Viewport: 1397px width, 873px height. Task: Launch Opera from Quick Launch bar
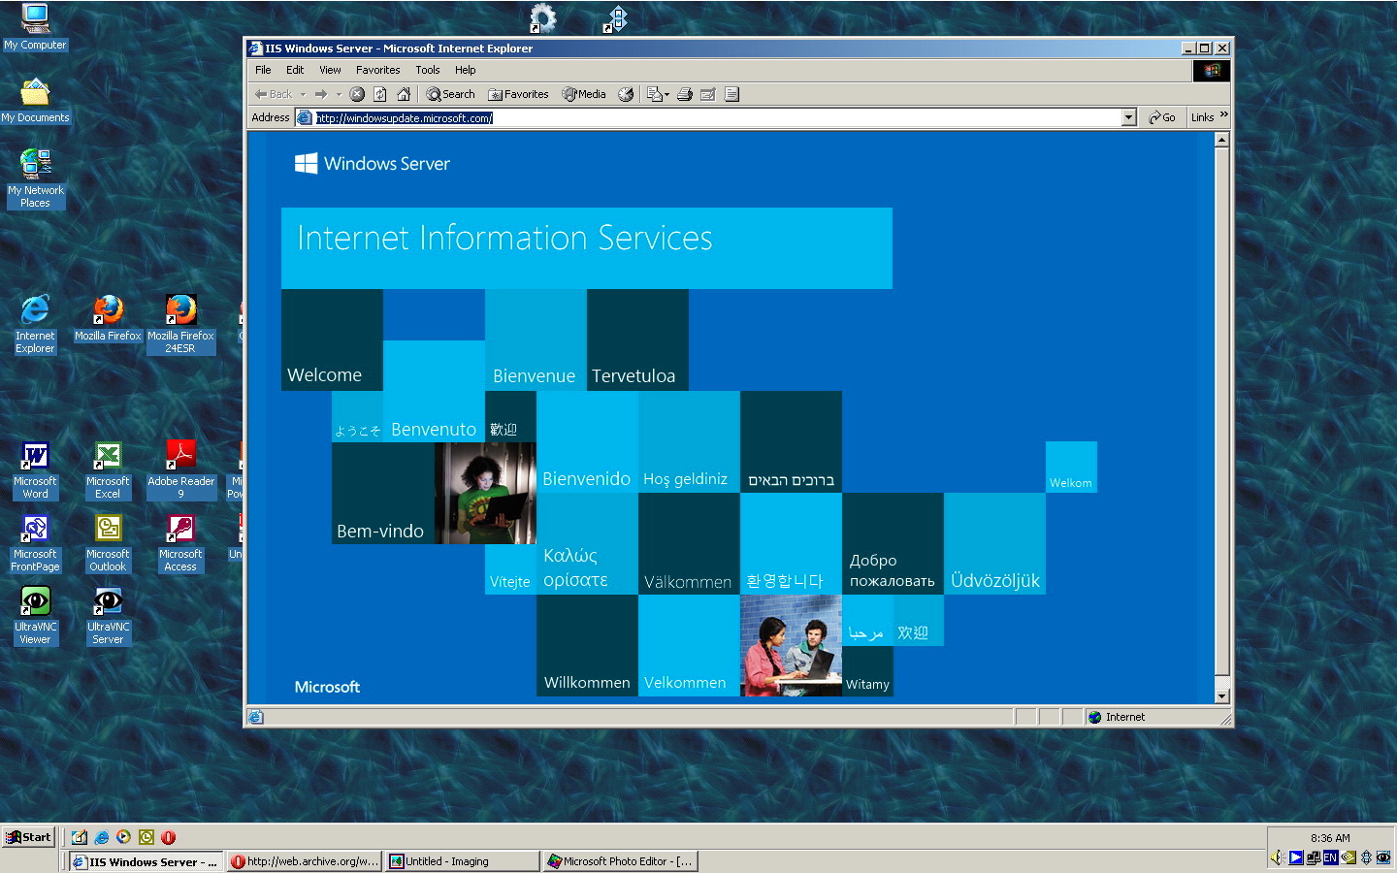[168, 837]
